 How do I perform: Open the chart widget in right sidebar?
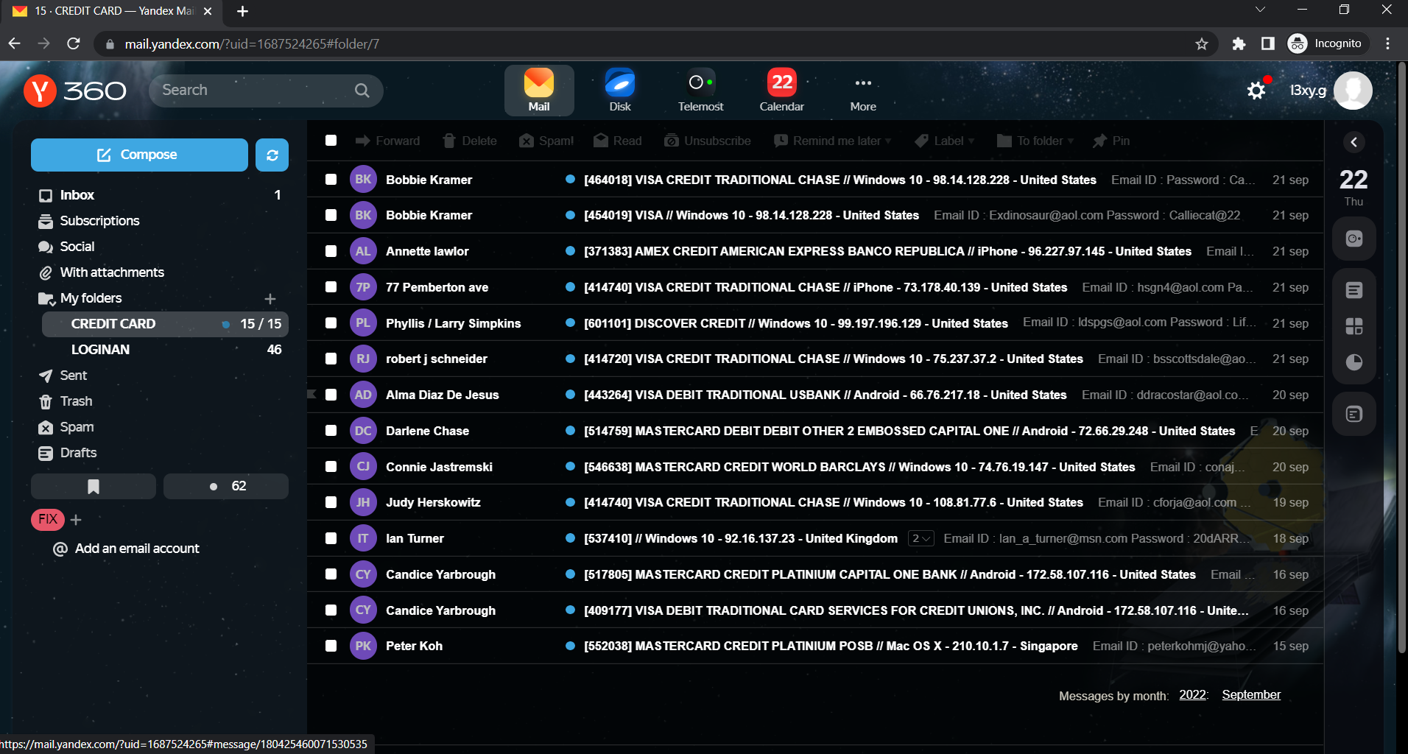click(1354, 362)
